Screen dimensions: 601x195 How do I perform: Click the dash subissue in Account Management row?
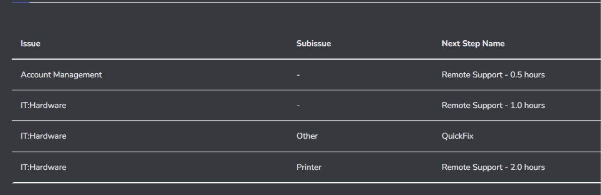coord(299,75)
